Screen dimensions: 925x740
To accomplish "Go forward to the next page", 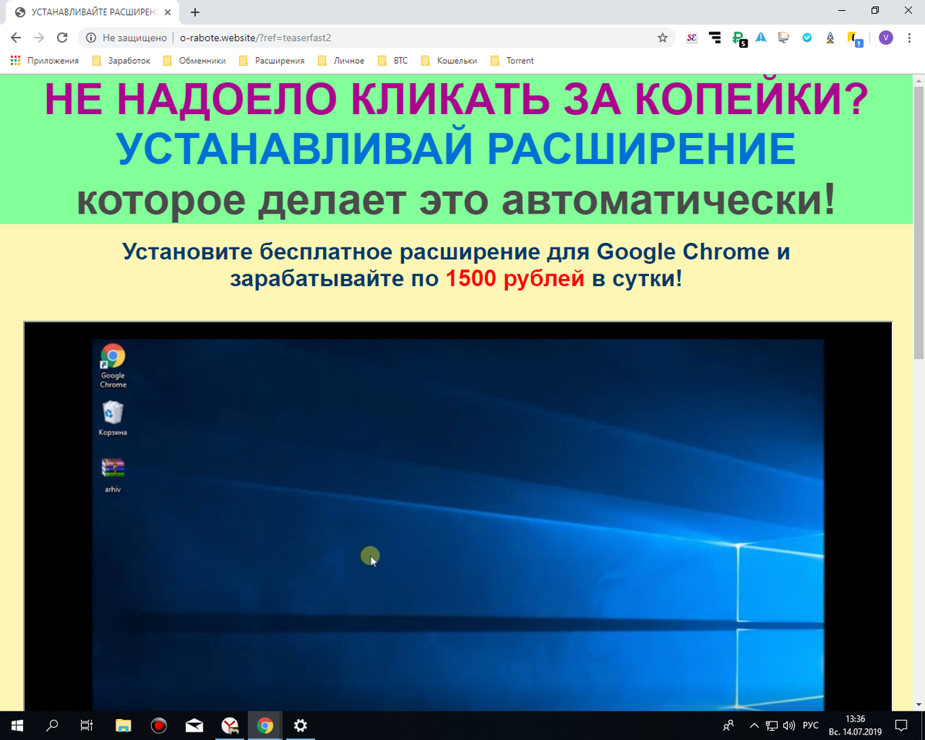I will tap(39, 37).
